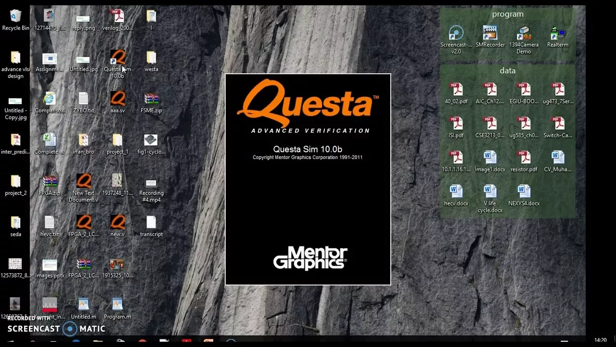Open the hecv.docx Word document
Viewport: 616px width, 347px height.
456,196
